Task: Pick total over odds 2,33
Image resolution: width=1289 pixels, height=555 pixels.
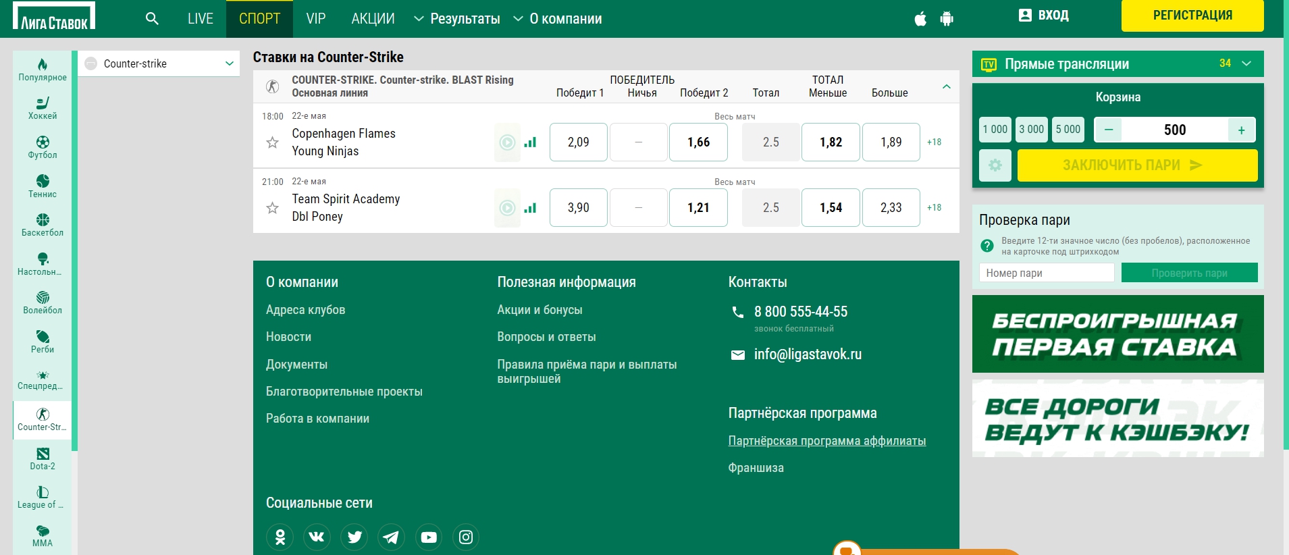Action: pos(891,207)
